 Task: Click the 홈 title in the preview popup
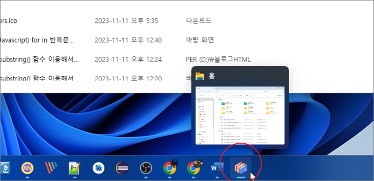point(212,76)
